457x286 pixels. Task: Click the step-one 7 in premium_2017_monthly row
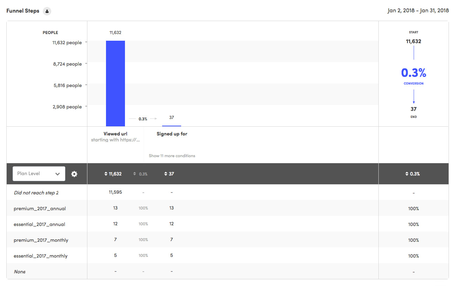[115, 240]
